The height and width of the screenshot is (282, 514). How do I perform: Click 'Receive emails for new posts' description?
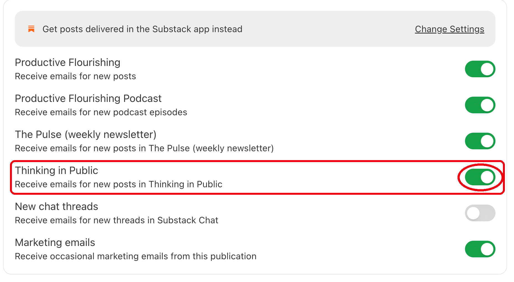(75, 76)
